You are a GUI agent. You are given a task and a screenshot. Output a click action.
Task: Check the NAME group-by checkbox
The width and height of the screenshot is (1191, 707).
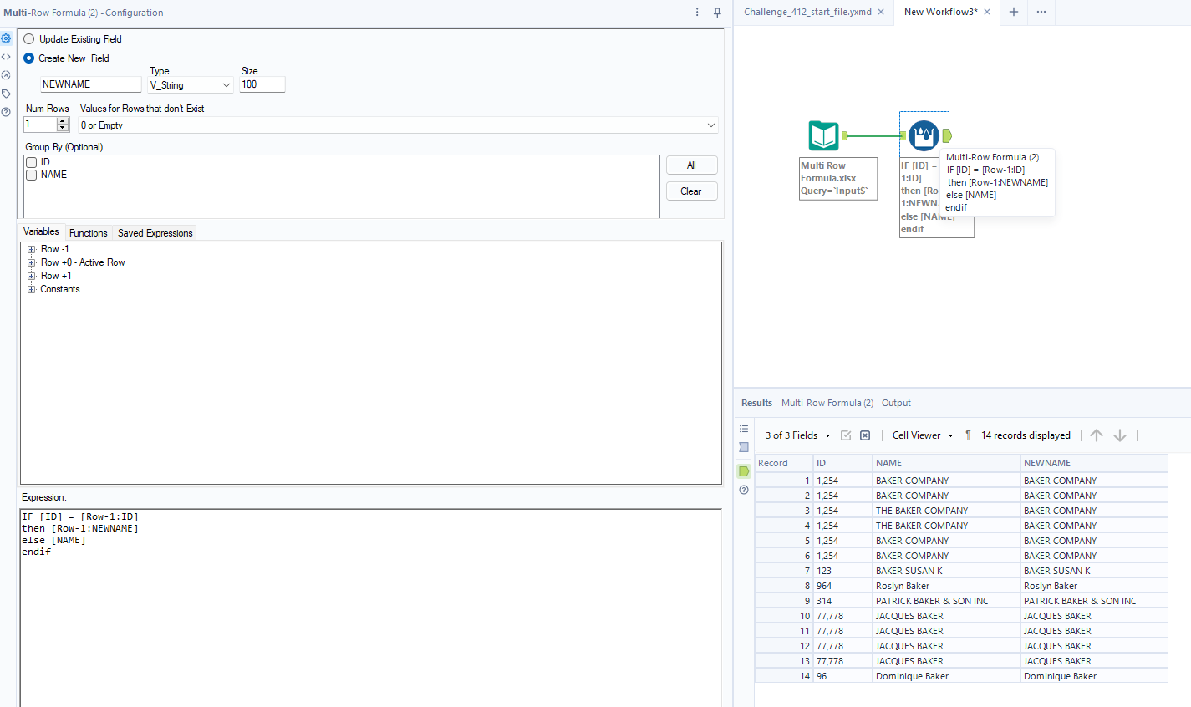(x=31, y=175)
